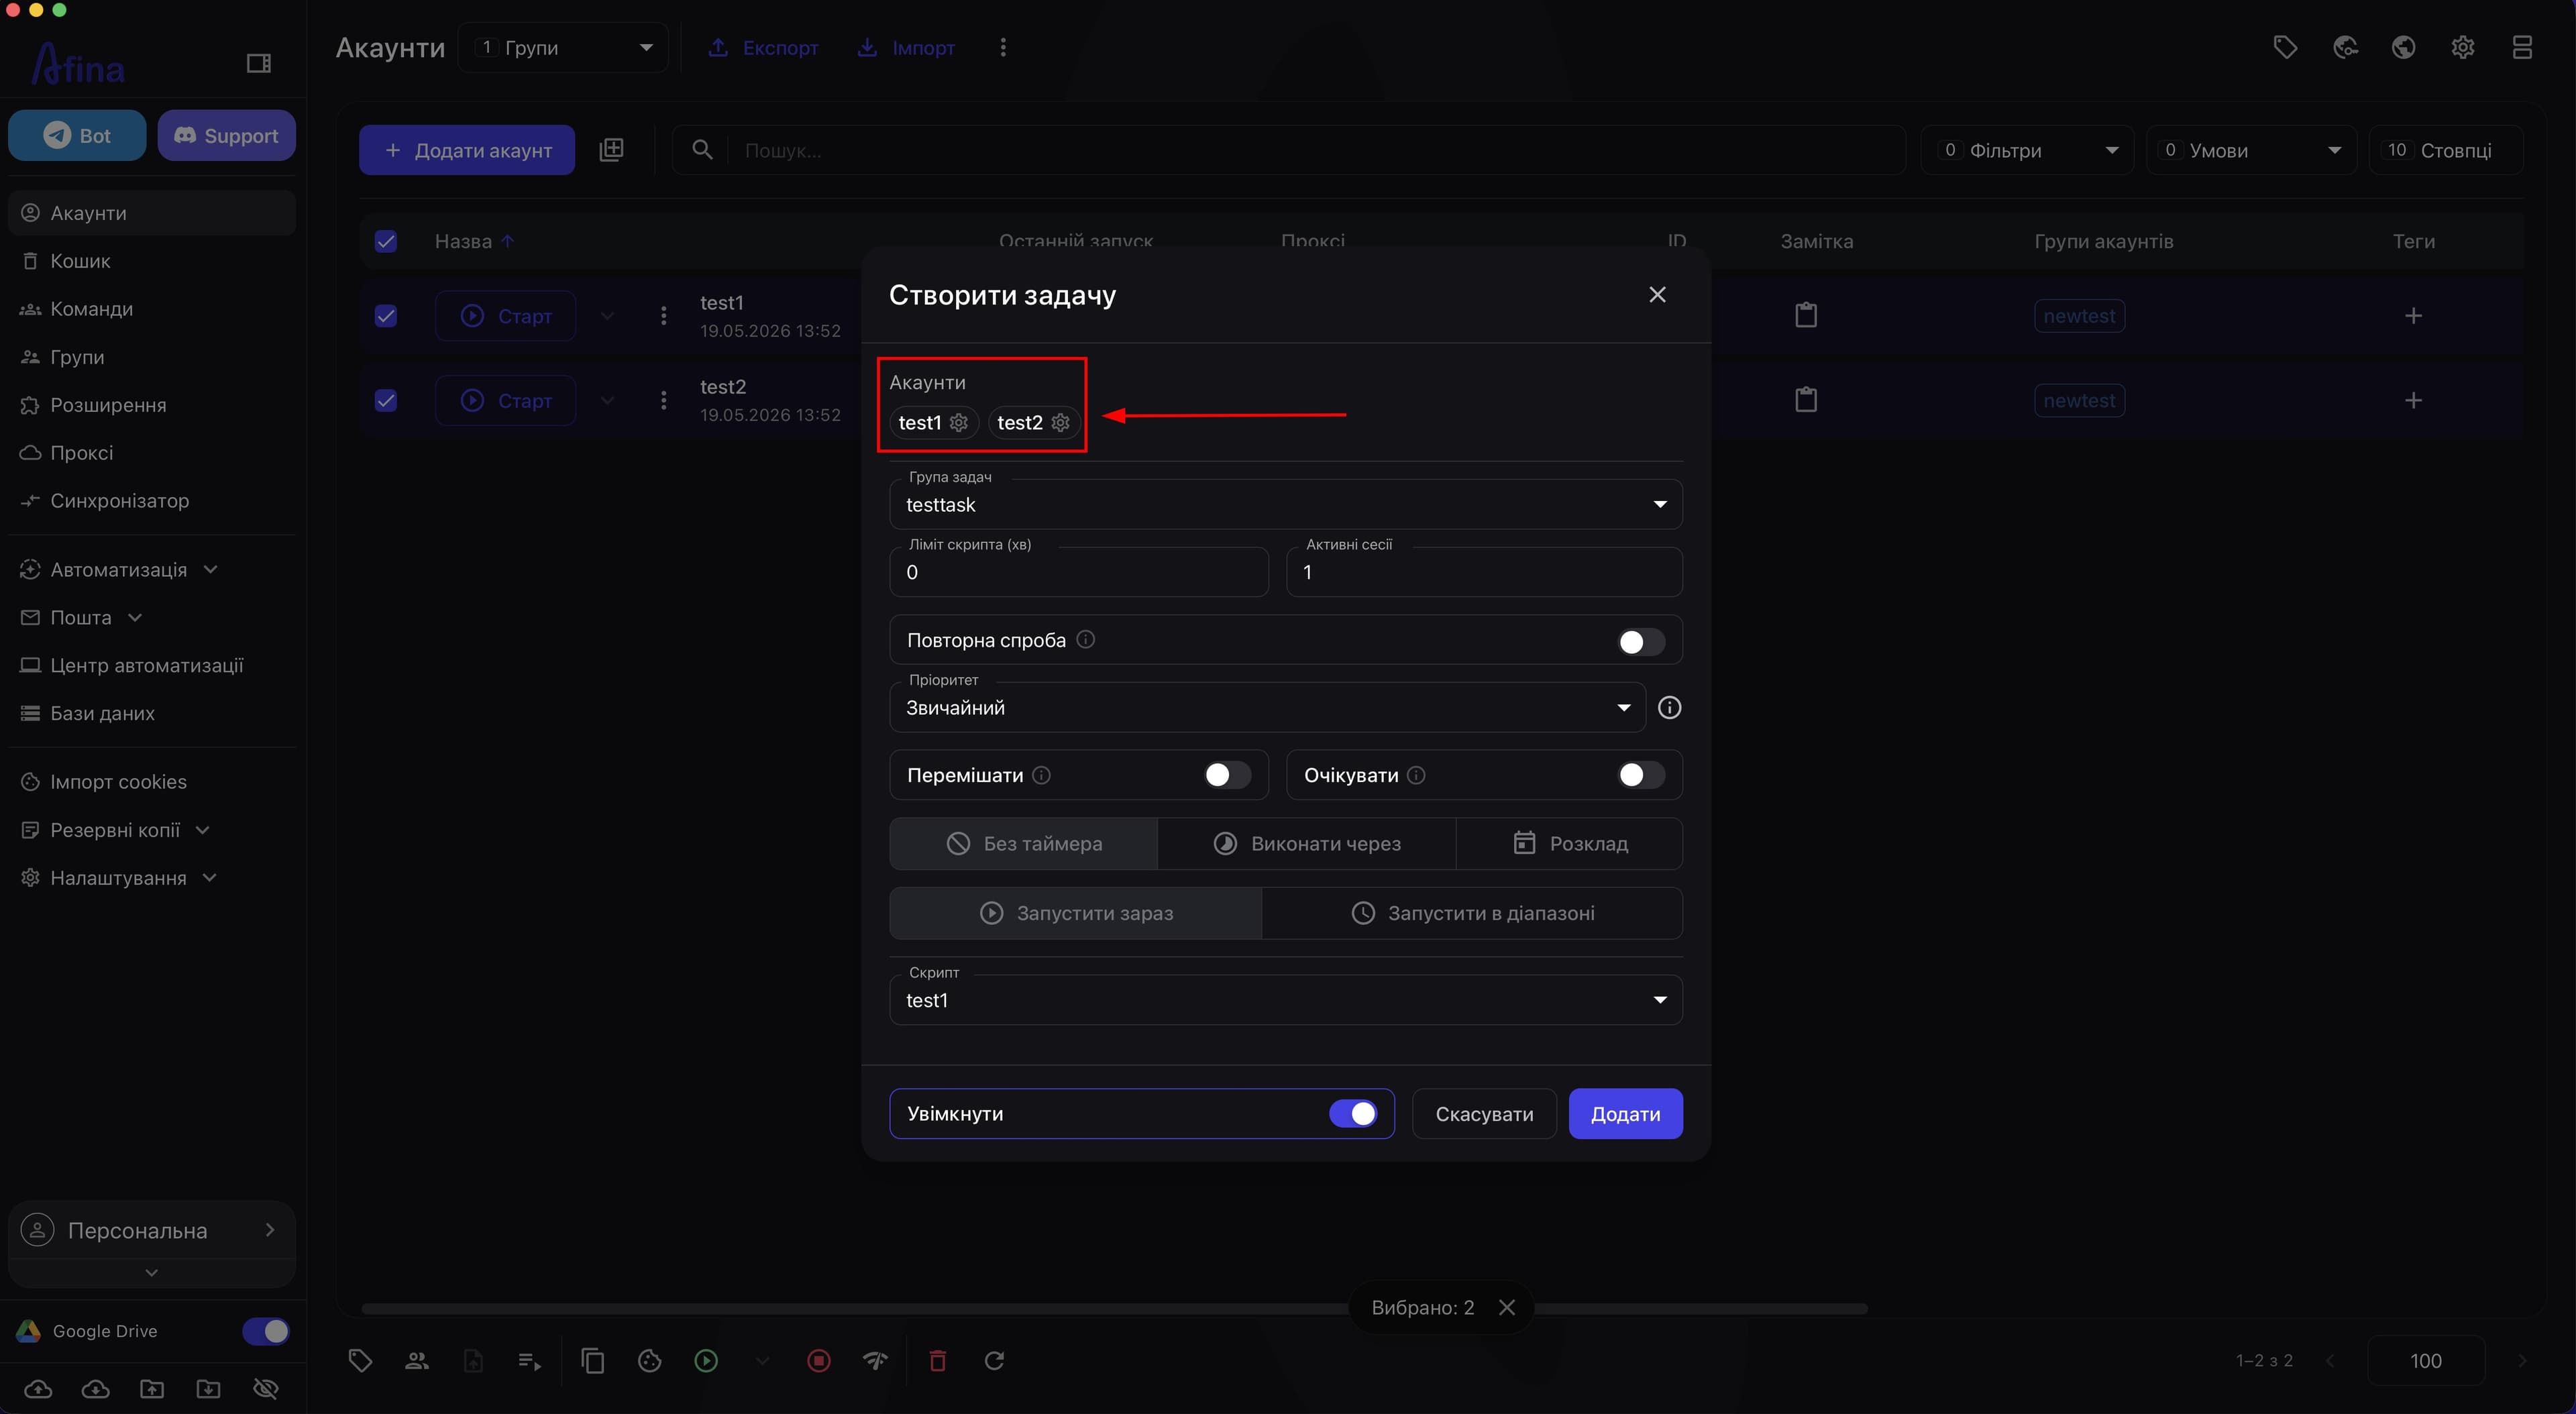
Task: Click the Імпорт button
Action: pyautogui.click(x=906, y=48)
